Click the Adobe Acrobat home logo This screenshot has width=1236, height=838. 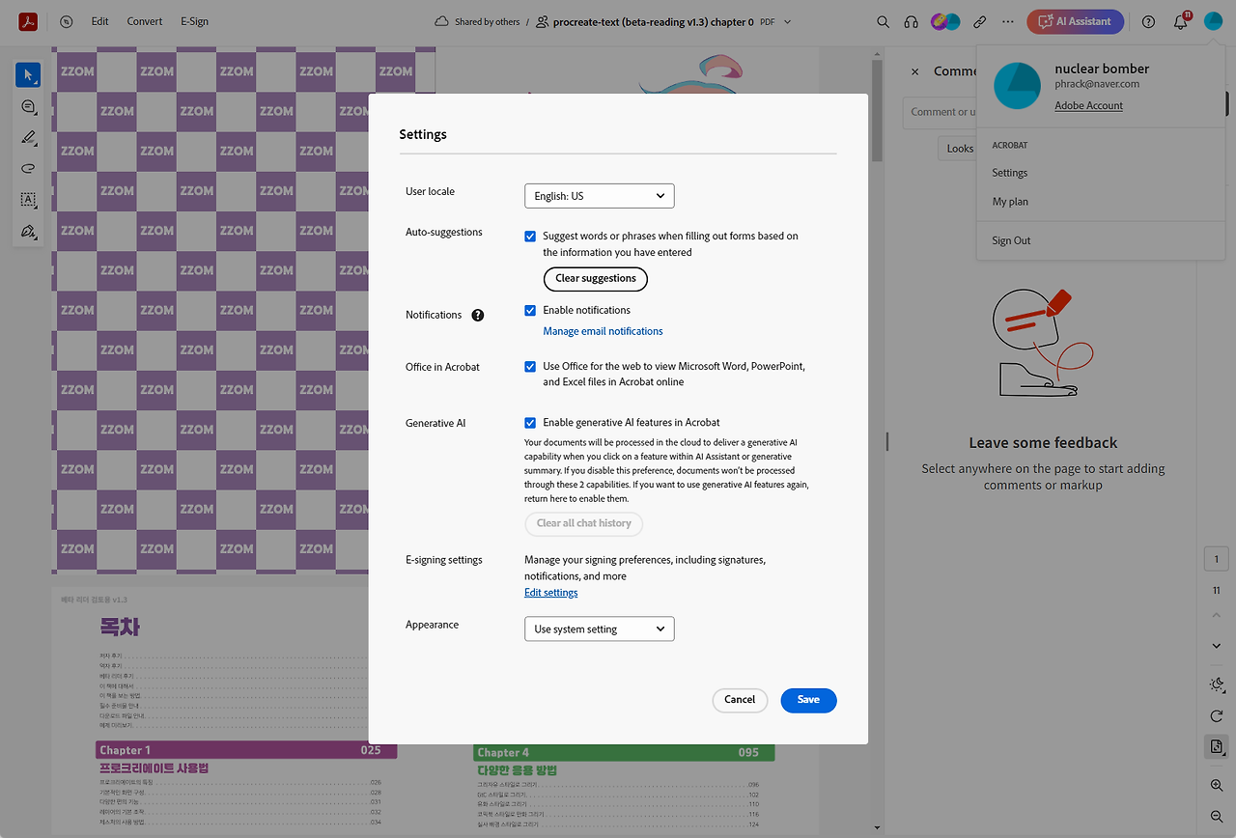click(28, 21)
